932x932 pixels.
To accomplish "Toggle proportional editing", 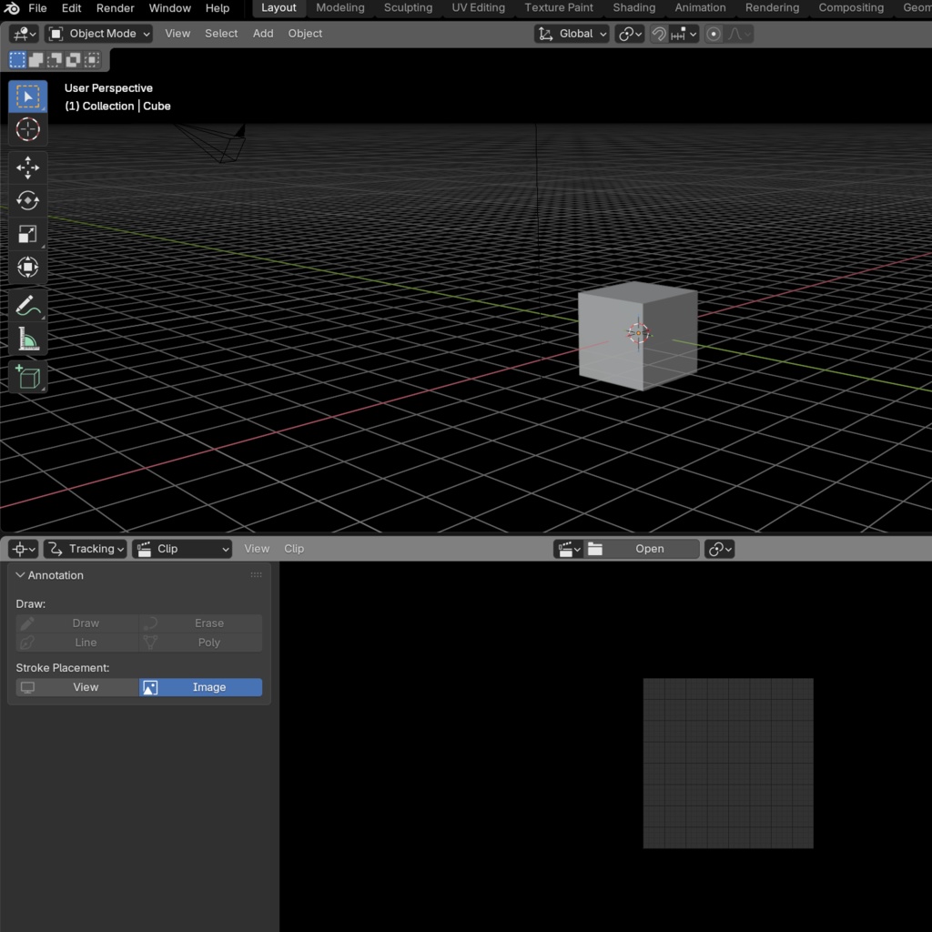I will click(714, 34).
